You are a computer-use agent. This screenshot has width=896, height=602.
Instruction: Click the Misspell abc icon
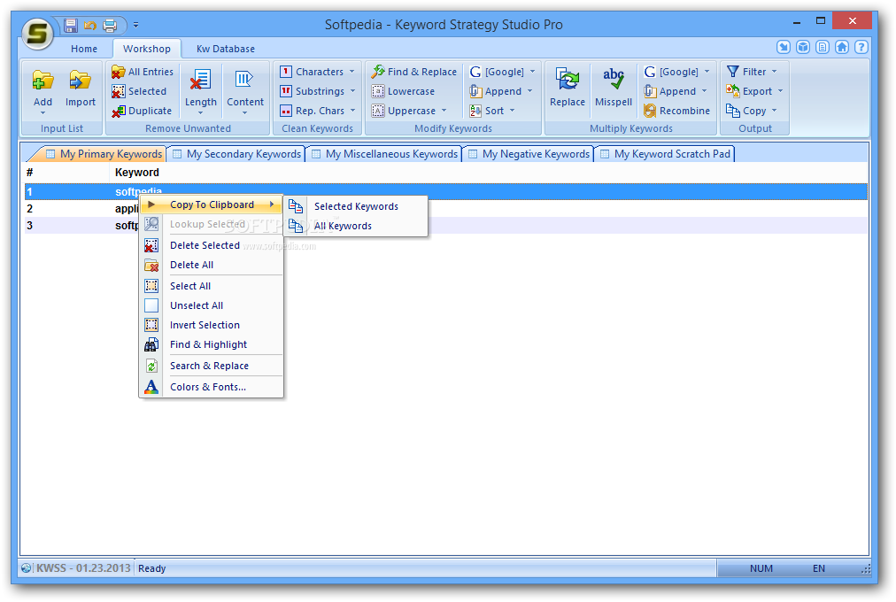pyautogui.click(x=614, y=80)
